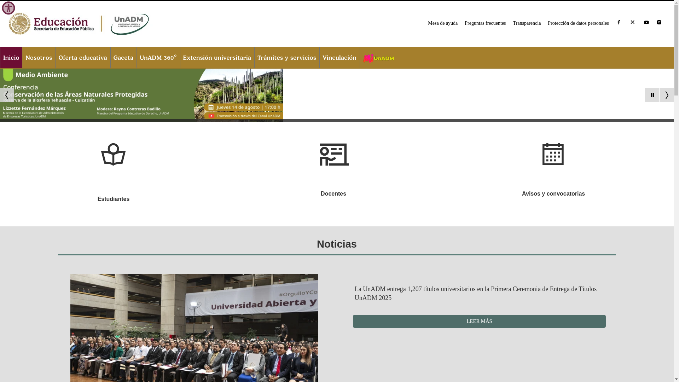Image resolution: width=679 pixels, height=382 pixels.
Task: Open the UnADM 360° menu item
Action: [x=158, y=58]
